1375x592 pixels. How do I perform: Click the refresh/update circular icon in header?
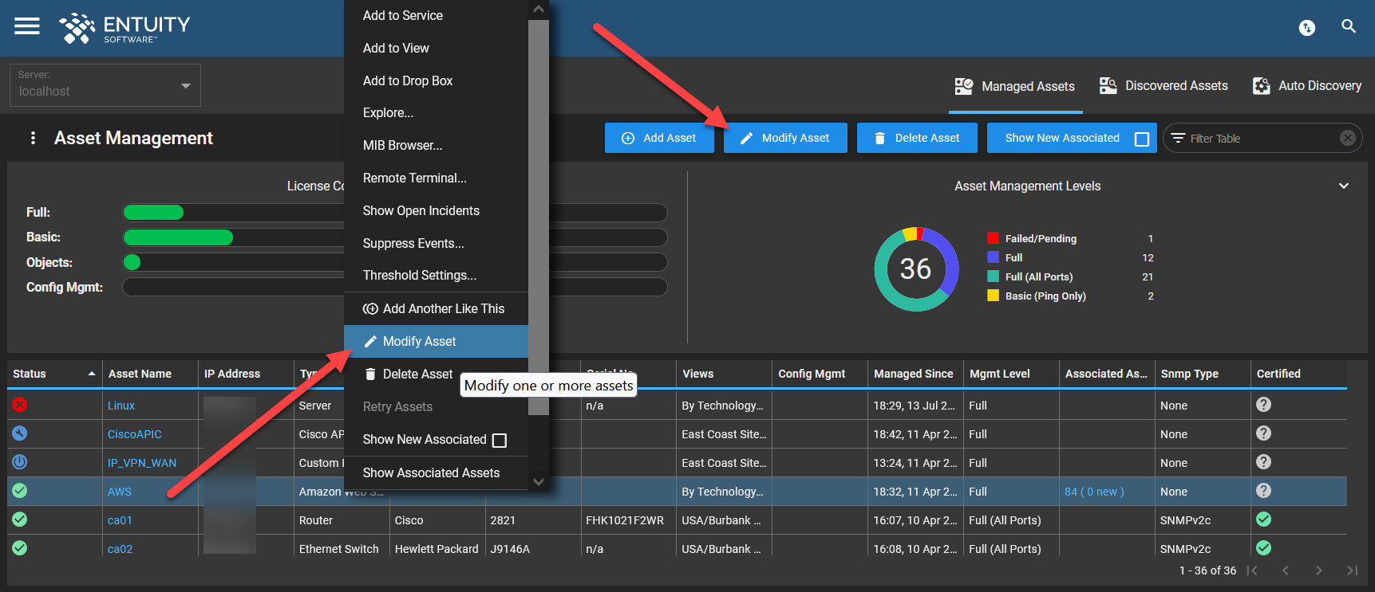point(1307,28)
